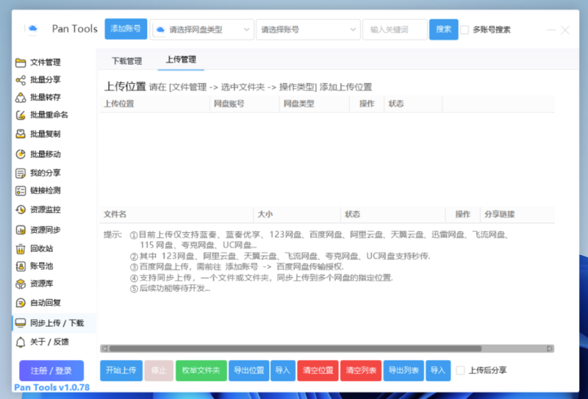Select the 批量转存 cloud icon
Image resolution: width=588 pixels, height=399 pixels.
click(21, 97)
